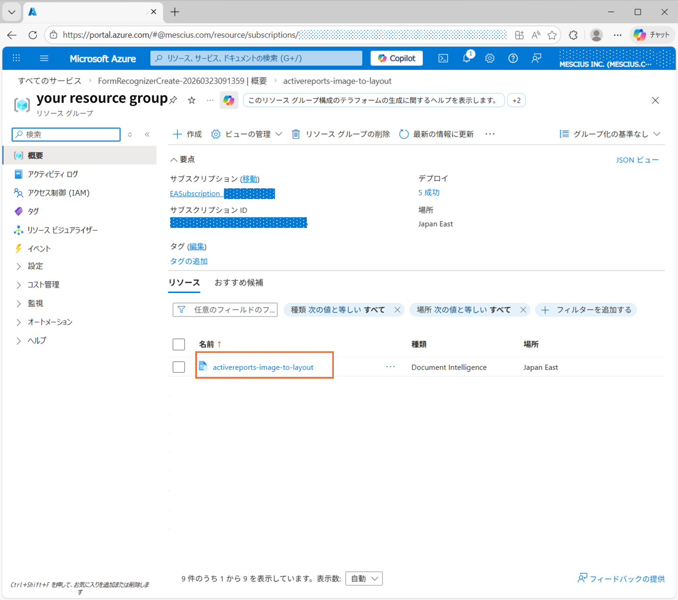
Task: Open the browser チャット Copilot button
Action: click(x=652, y=35)
